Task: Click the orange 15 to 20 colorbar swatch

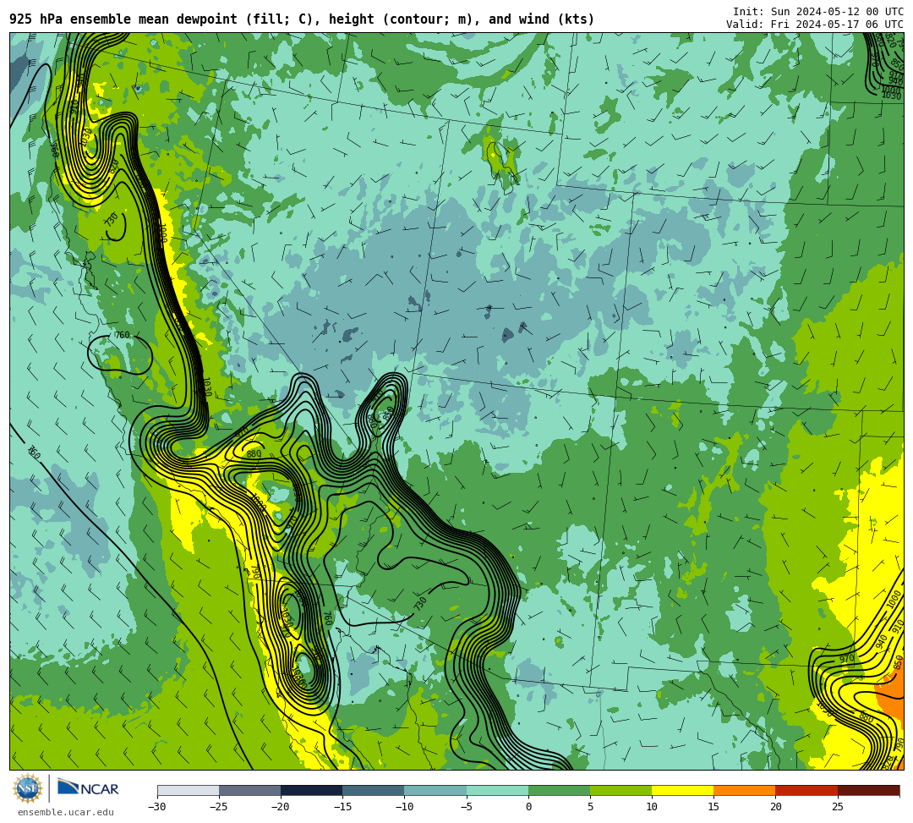Action: (745, 790)
